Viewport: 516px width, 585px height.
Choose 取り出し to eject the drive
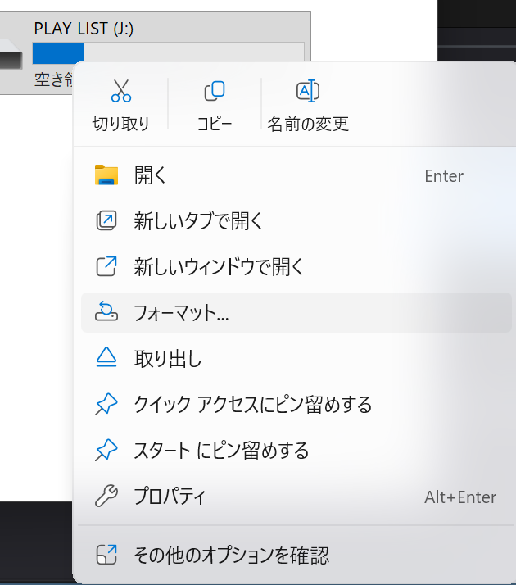[168, 359]
